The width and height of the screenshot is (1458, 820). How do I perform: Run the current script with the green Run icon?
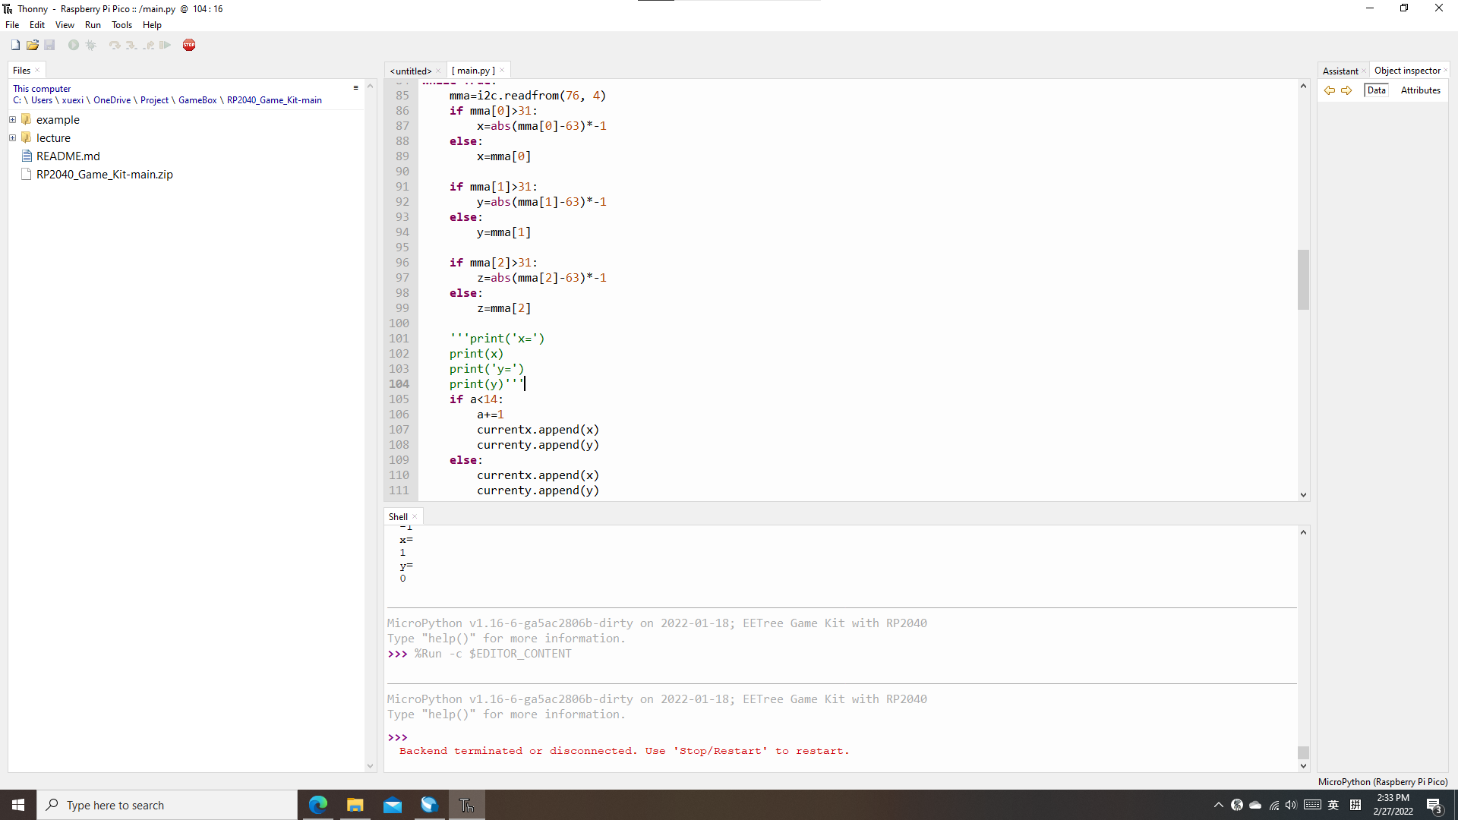[x=74, y=45]
